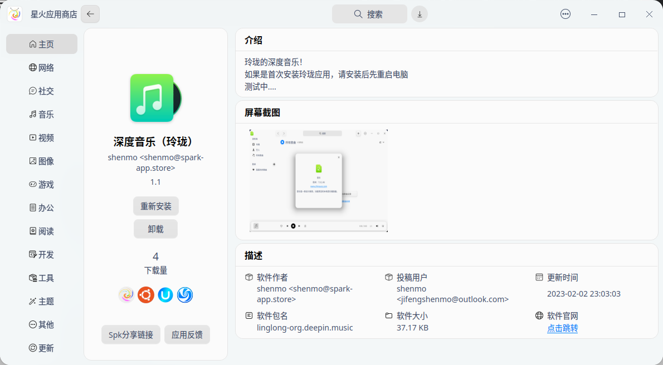Open the 主题 category
Screen dimensions: 663x365
[x=41, y=301]
